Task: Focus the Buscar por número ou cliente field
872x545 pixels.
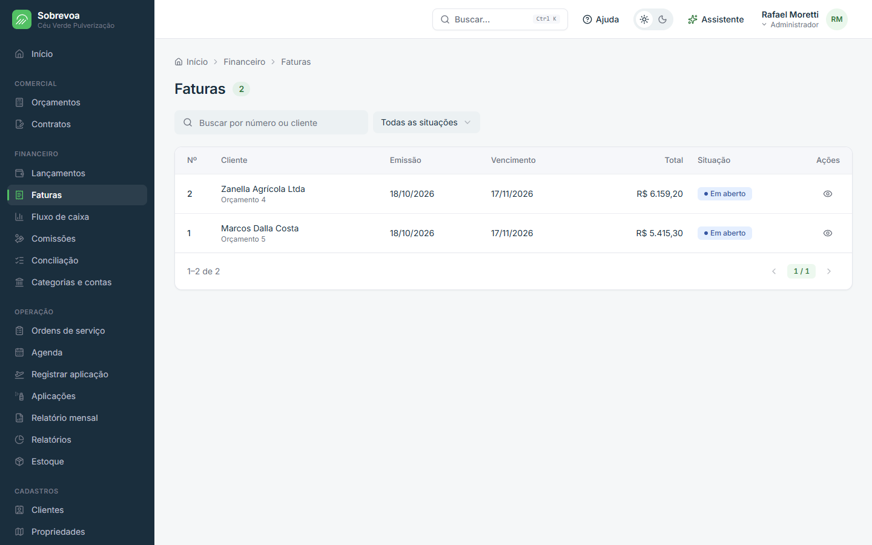Action: pyautogui.click(x=271, y=122)
